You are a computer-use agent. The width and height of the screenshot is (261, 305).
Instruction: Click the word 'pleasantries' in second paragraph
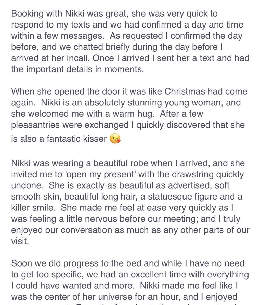[x=35, y=125]
